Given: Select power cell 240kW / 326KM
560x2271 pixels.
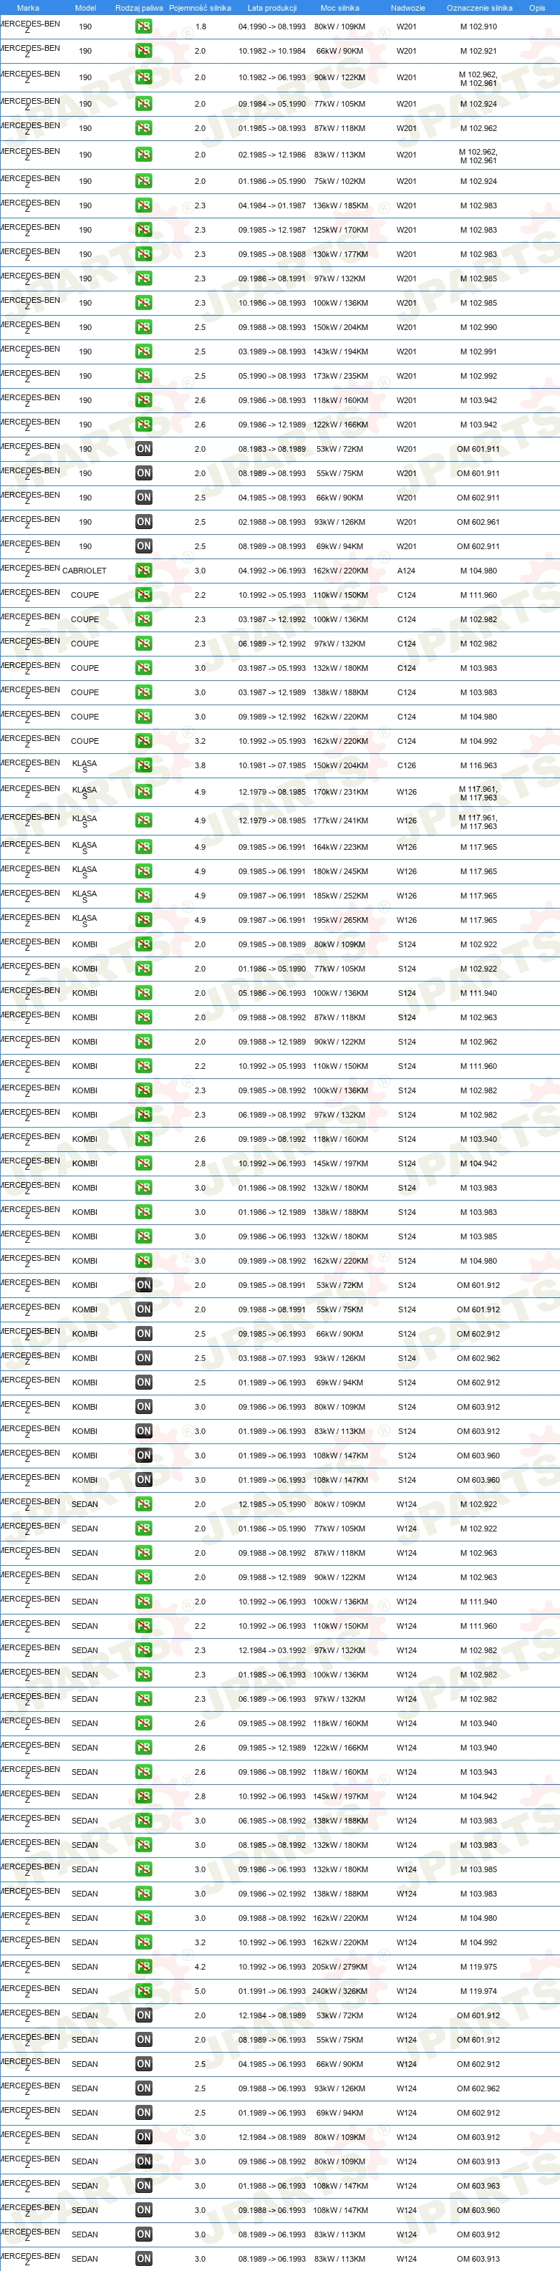Looking at the screenshot, I should coord(339,1992).
